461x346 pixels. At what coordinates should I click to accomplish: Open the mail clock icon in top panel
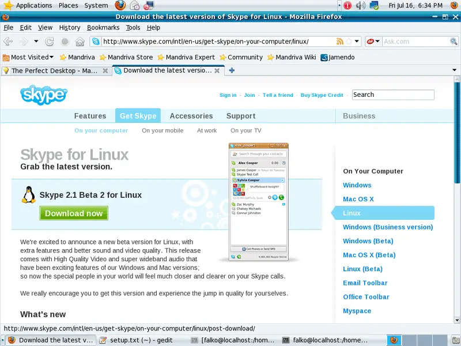[x=135, y=5]
